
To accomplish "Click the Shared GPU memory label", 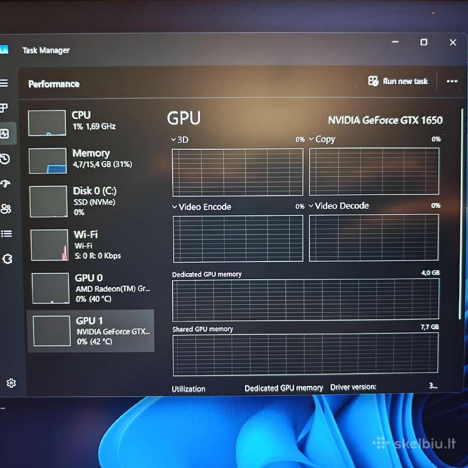I will 203,329.
